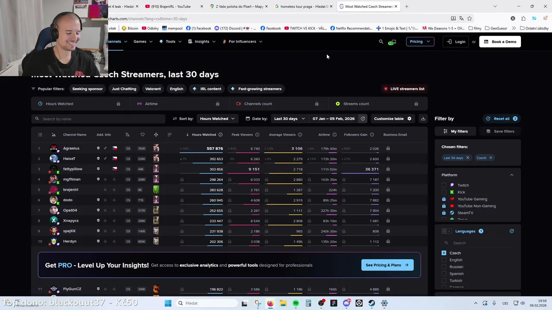This screenshot has height=310, width=552.
Task: Select the My filters tab
Action: click(456, 131)
